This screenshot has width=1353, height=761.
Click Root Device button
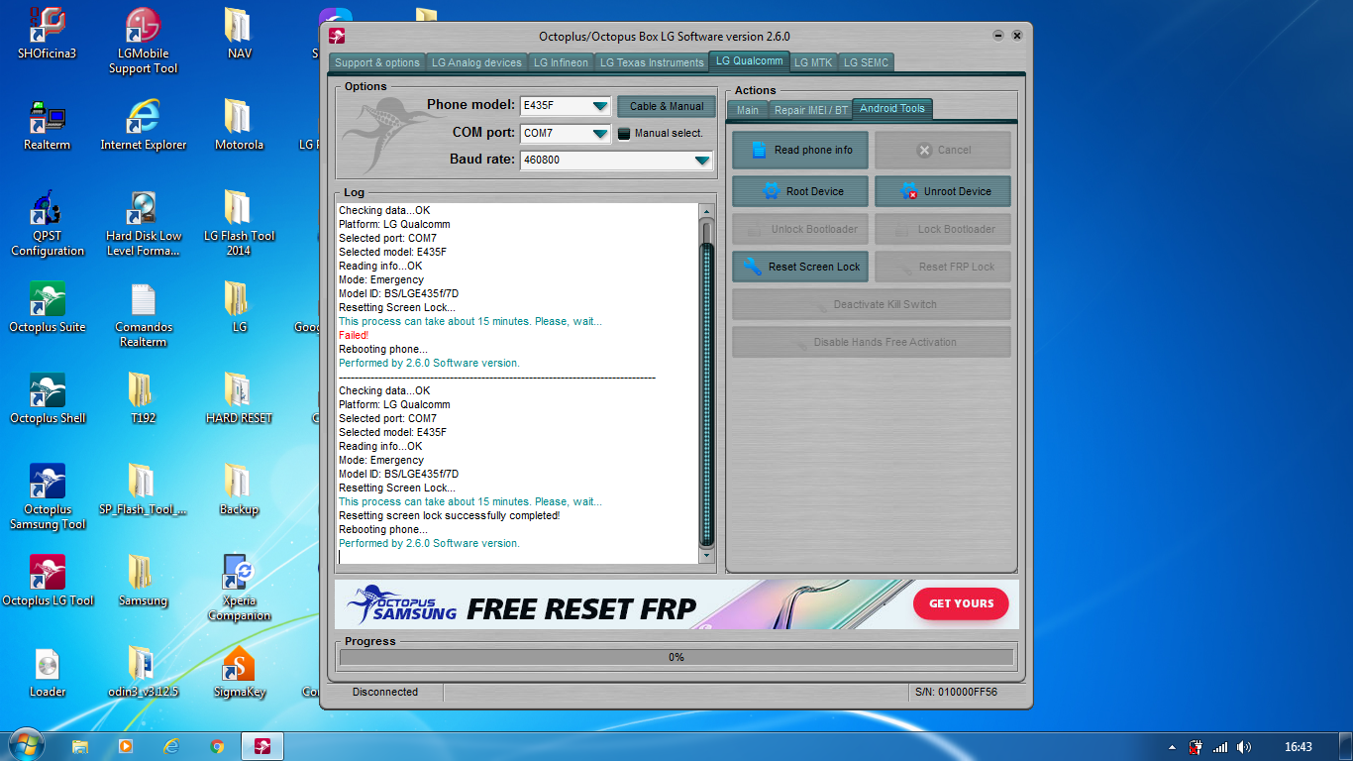coord(800,191)
